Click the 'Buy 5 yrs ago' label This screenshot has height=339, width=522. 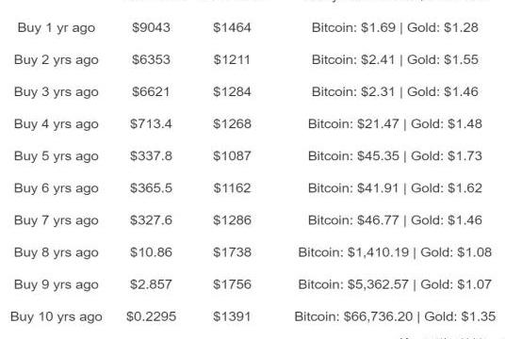57,156
